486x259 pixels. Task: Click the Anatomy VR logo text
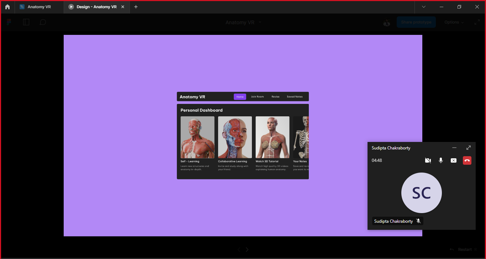tap(192, 97)
